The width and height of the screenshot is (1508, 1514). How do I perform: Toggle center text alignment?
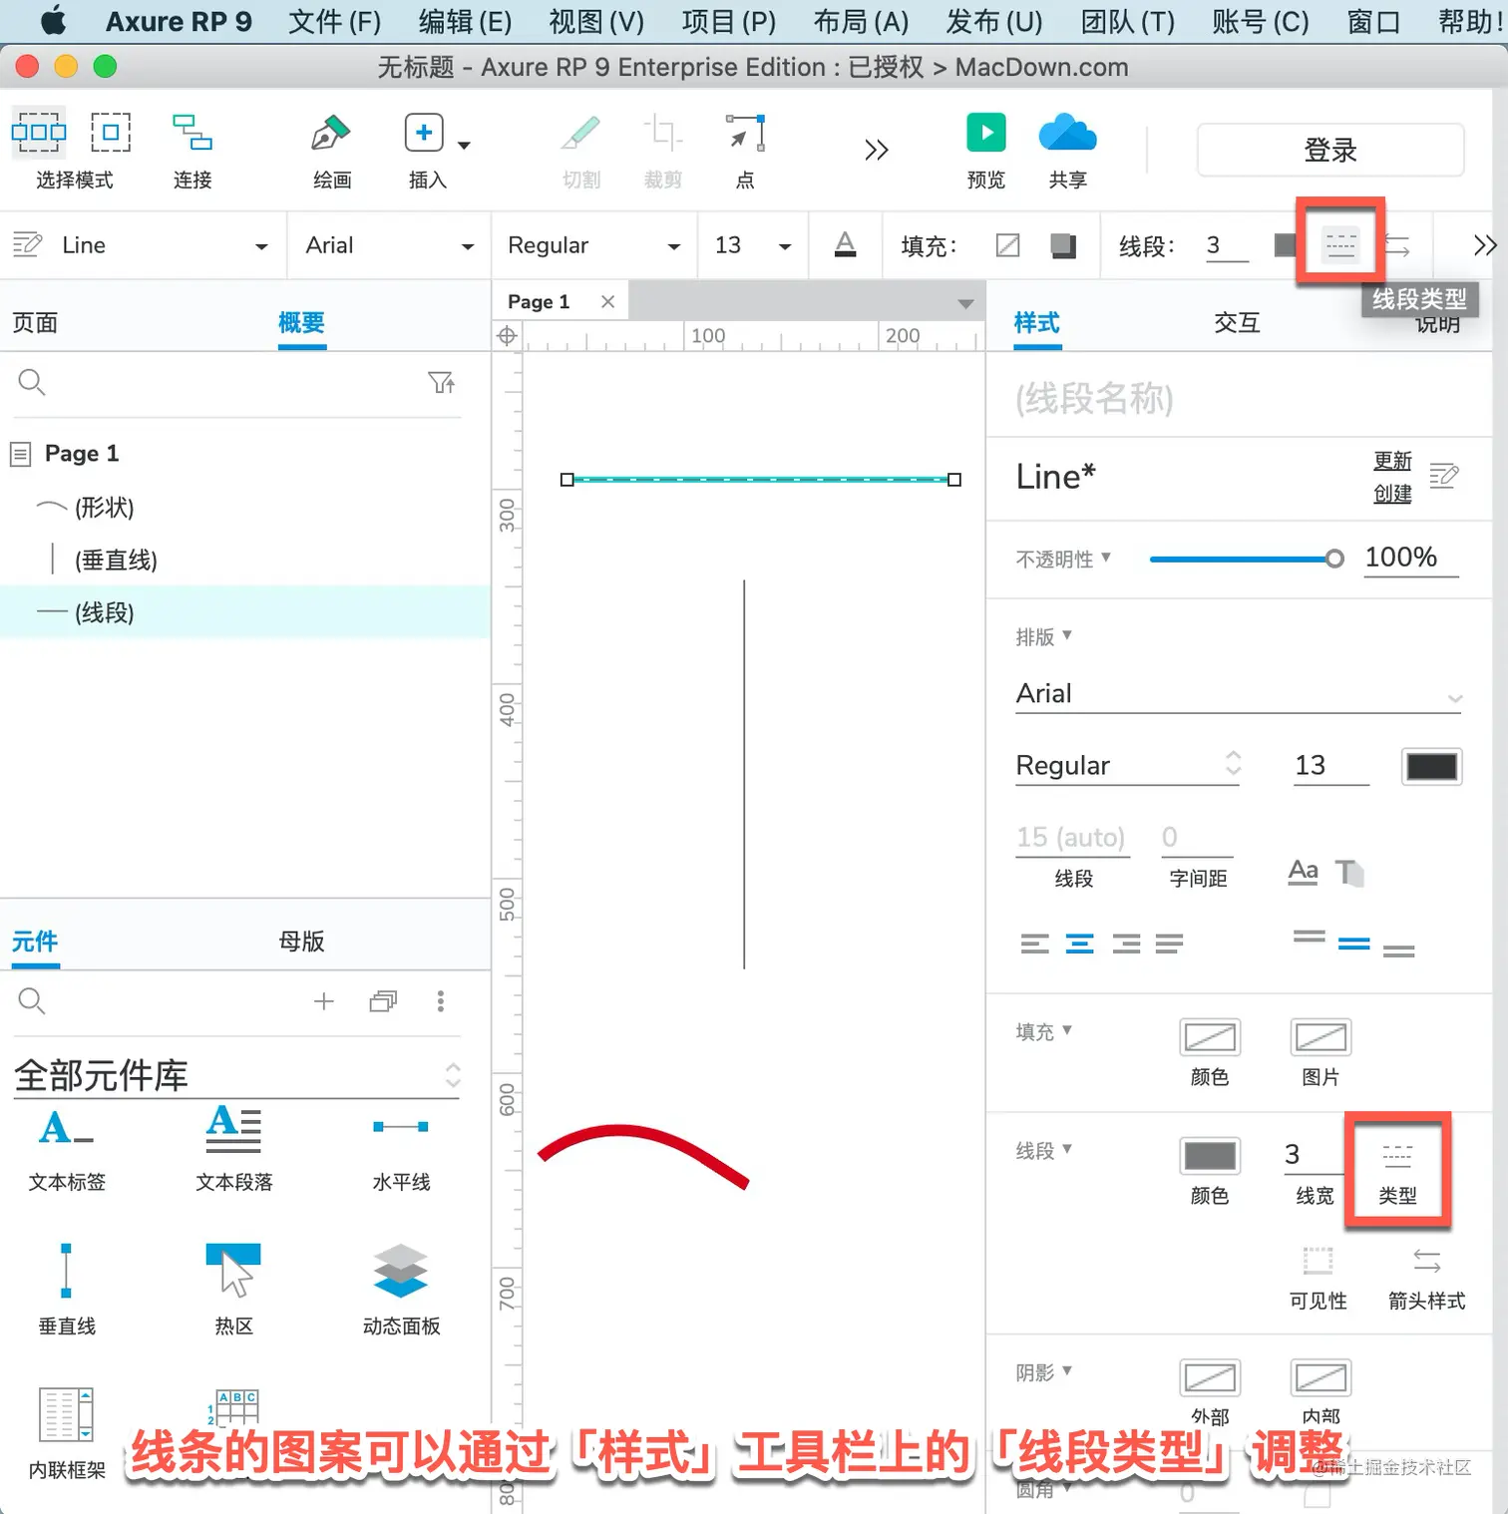pyautogui.click(x=1080, y=943)
